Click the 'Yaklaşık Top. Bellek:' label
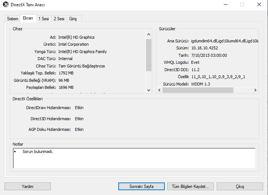 pyautogui.click(x=38, y=73)
